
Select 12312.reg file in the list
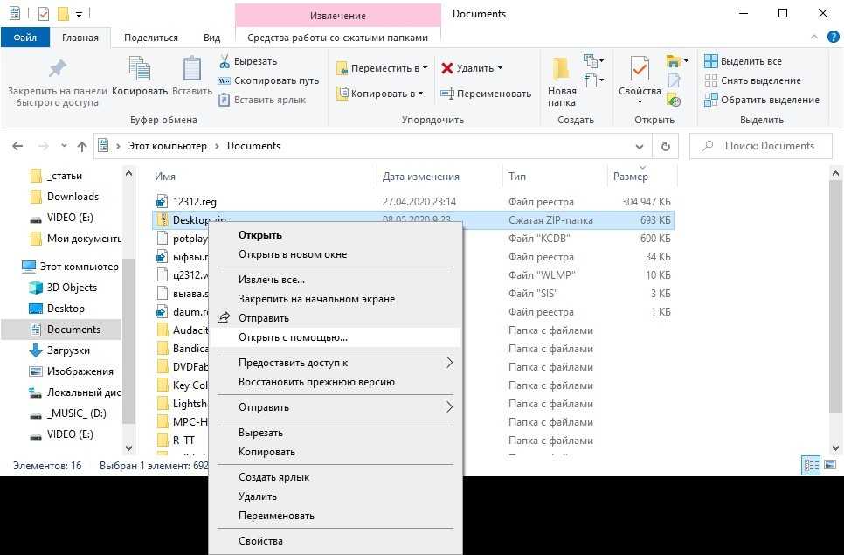(x=194, y=201)
